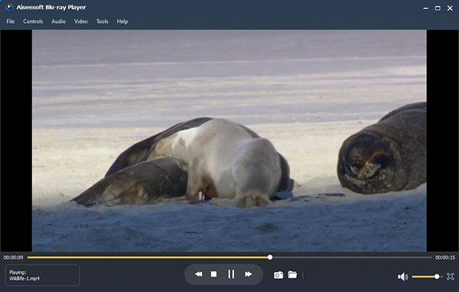Minimize the player window
The width and height of the screenshot is (459, 292).
pos(425,8)
